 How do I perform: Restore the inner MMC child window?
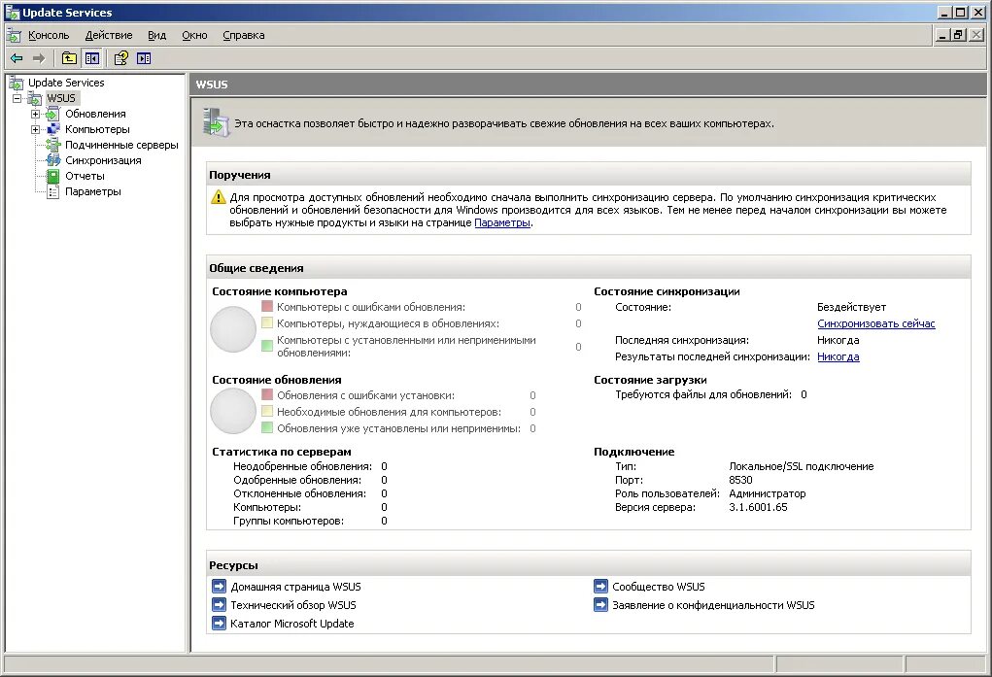click(959, 35)
